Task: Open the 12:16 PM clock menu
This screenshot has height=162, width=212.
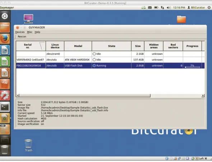Action: [x=179, y=8]
